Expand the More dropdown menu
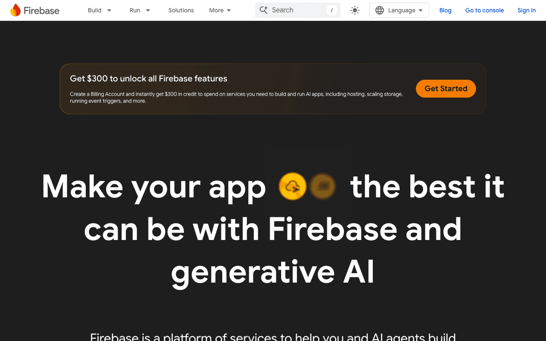 [220, 10]
